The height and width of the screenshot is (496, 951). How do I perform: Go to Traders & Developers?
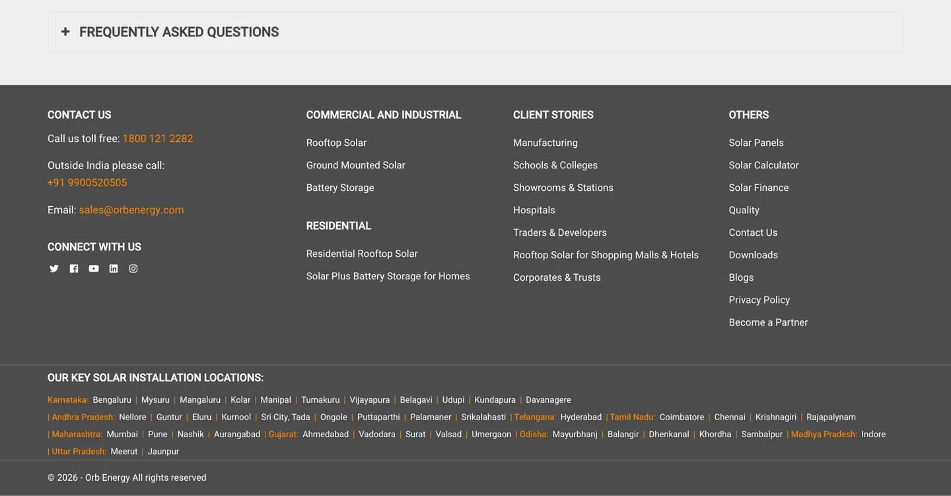[x=560, y=232]
